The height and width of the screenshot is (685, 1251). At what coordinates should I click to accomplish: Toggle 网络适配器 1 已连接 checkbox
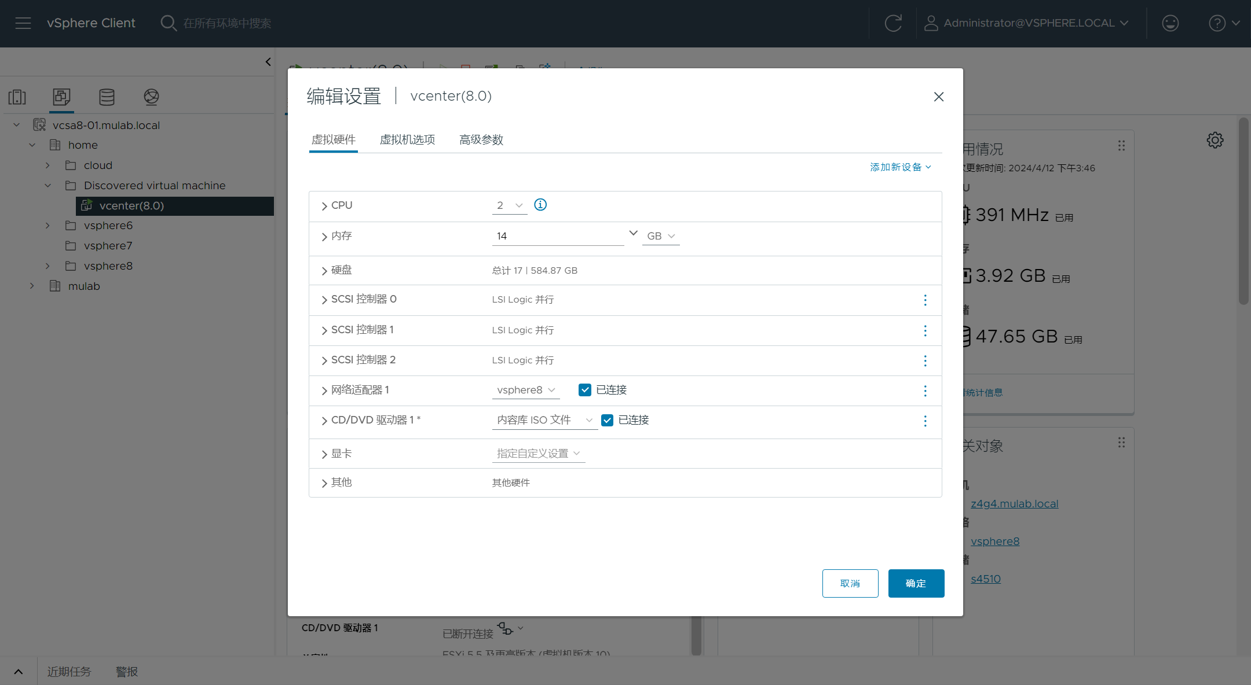[x=585, y=390]
